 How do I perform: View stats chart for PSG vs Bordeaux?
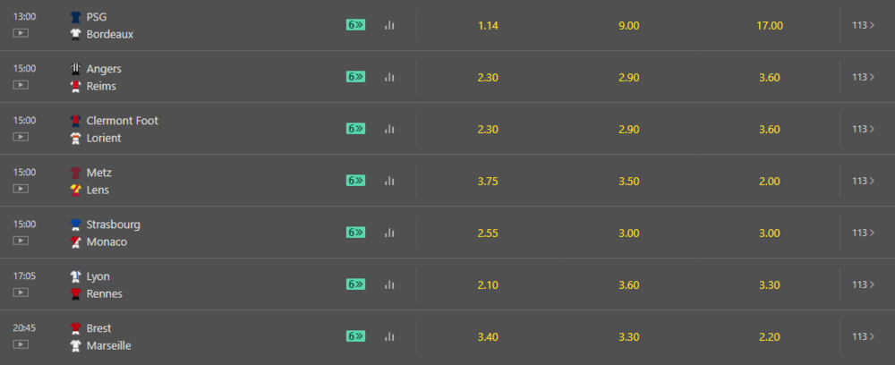[389, 25]
